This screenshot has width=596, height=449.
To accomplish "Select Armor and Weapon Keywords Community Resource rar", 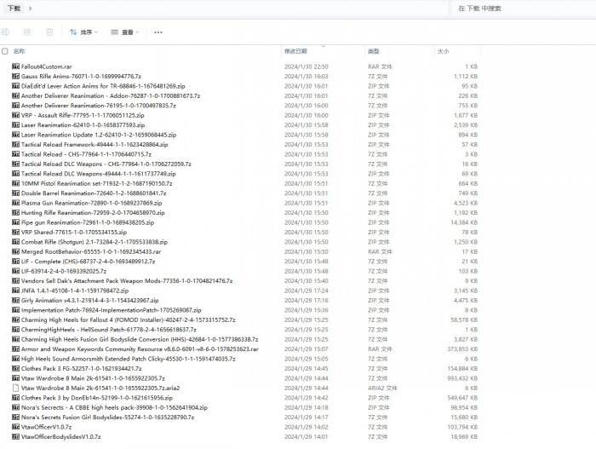I will tap(140, 349).
